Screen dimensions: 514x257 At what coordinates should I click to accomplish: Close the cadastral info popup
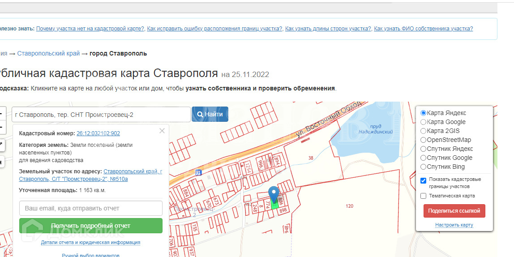[162, 131]
